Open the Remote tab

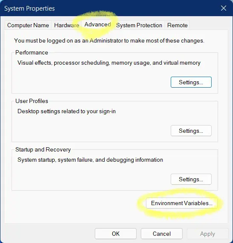(178, 25)
